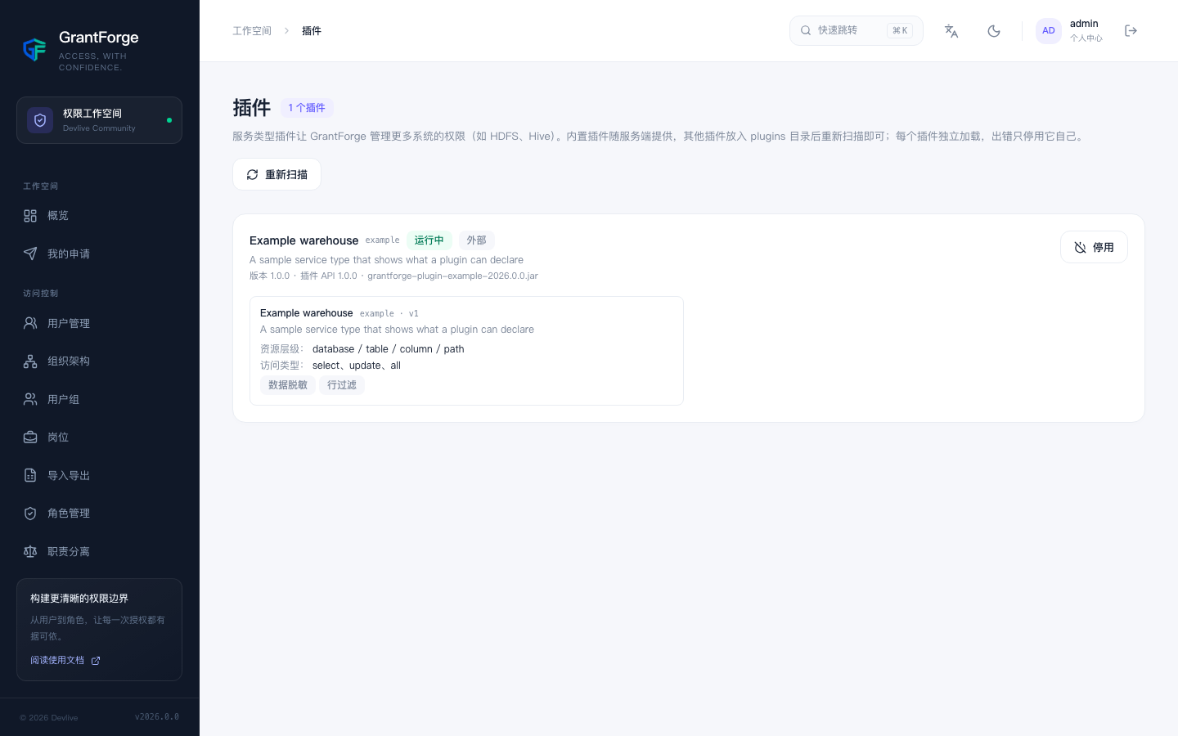Click the workspace shield icon

click(x=40, y=120)
